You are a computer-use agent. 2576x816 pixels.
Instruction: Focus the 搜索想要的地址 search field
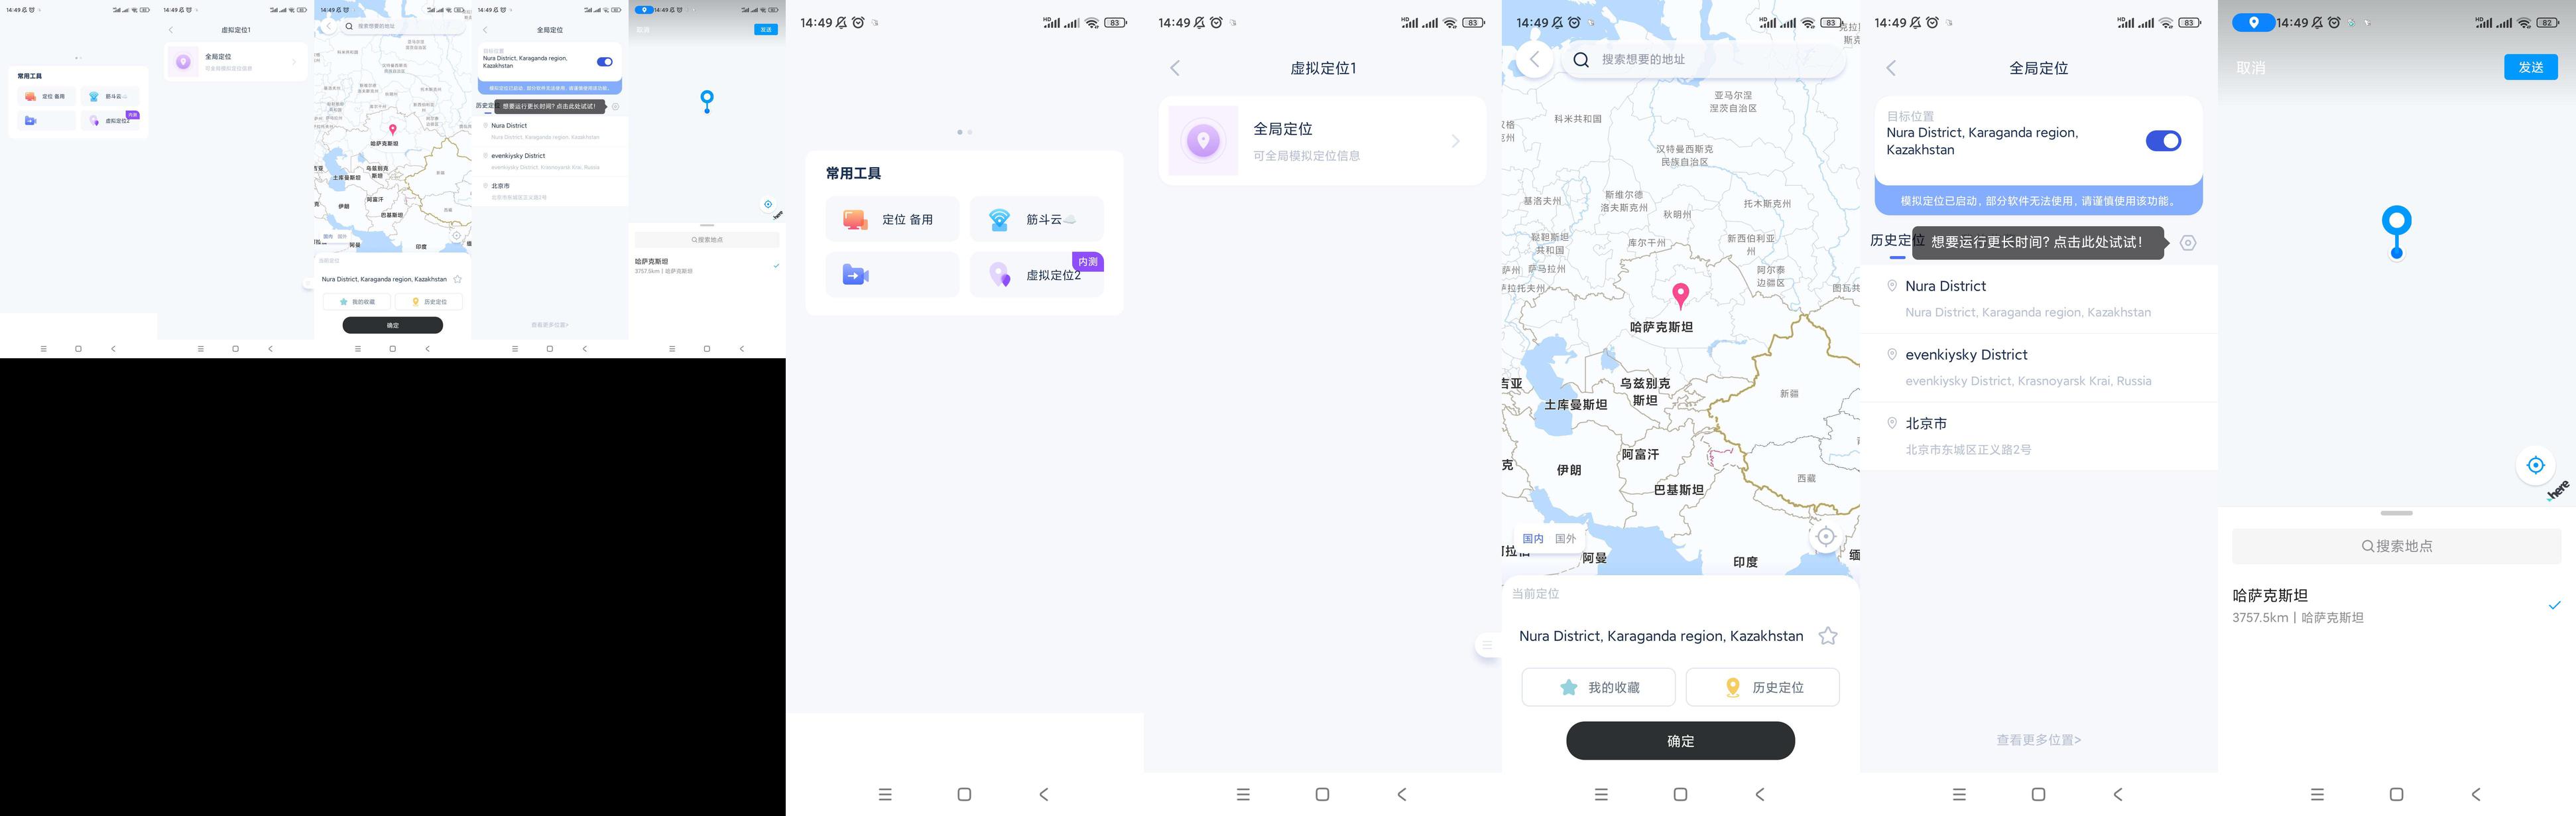[x=1705, y=60]
